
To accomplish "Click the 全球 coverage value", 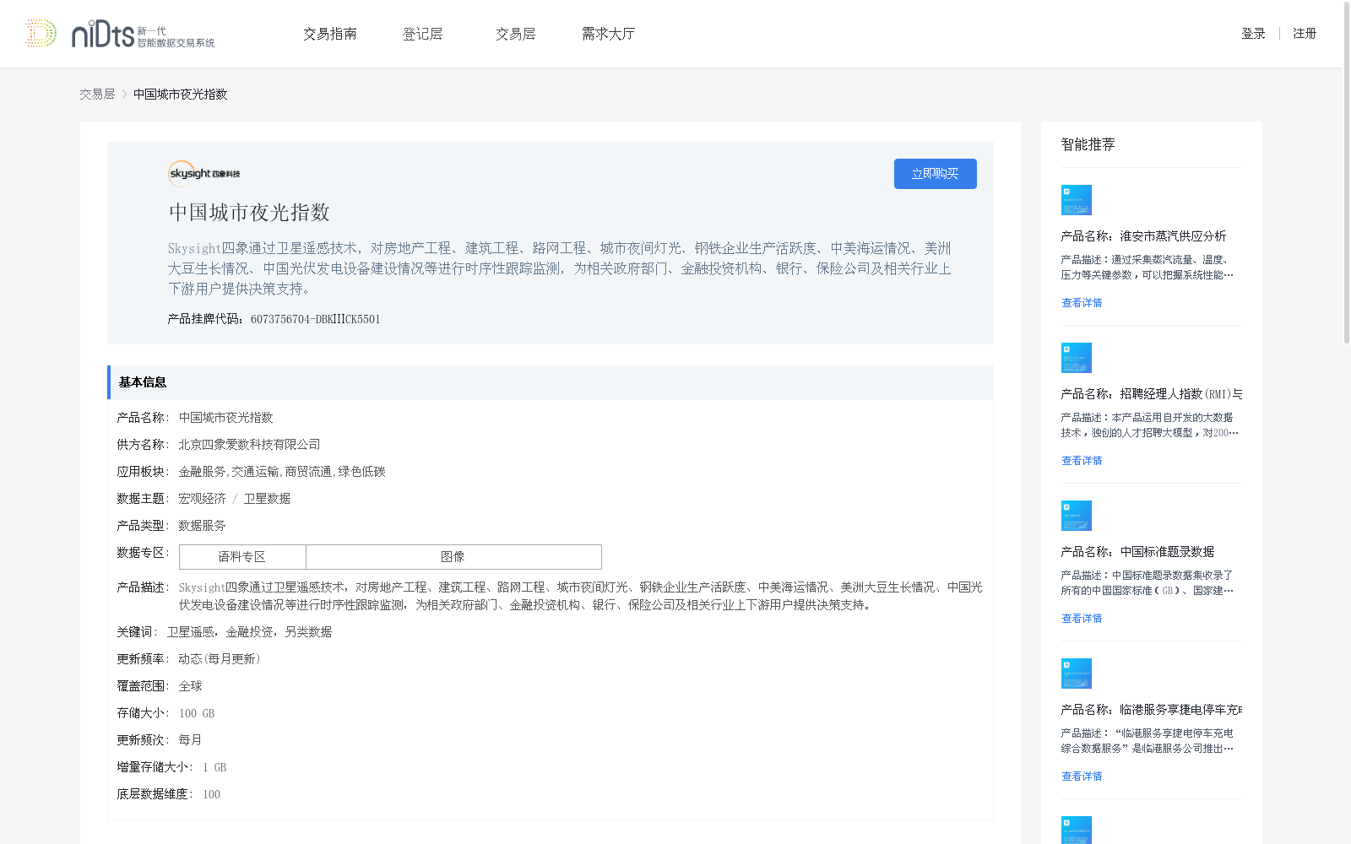I will [190, 686].
